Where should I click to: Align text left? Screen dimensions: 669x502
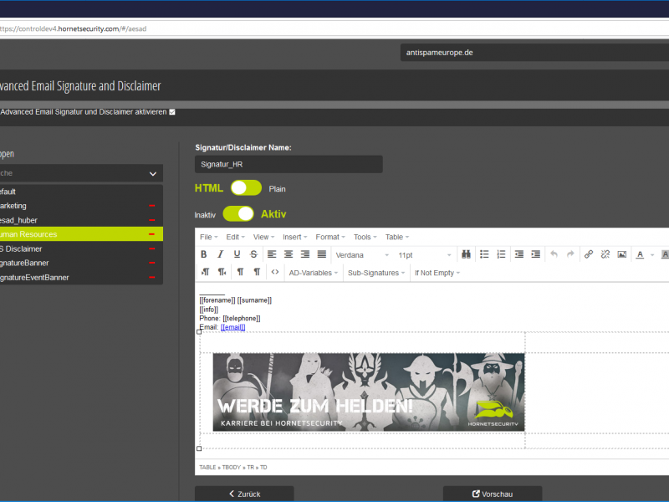pyautogui.click(x=272, y=254)
